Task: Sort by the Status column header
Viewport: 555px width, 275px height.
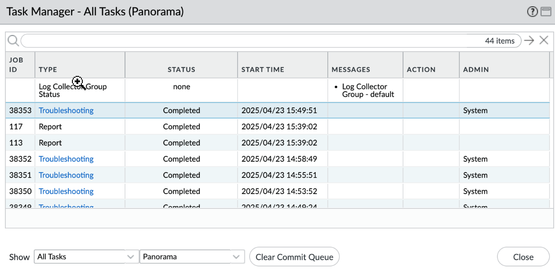Action: (181, 70)
